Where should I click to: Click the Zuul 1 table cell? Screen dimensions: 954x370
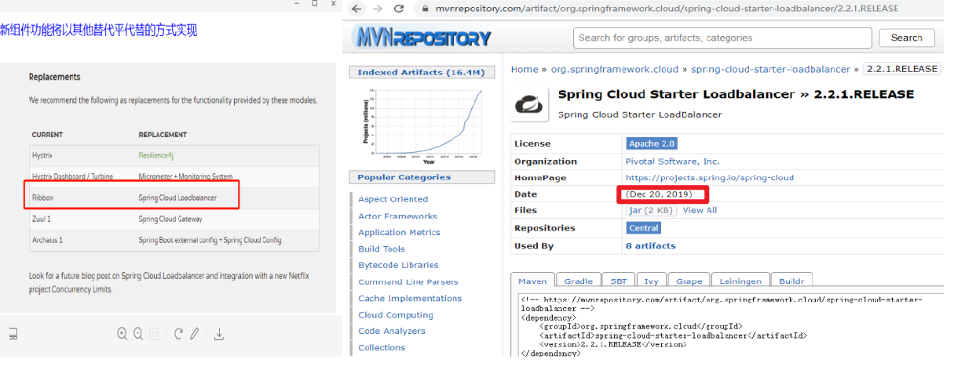(x=42, y=219)
